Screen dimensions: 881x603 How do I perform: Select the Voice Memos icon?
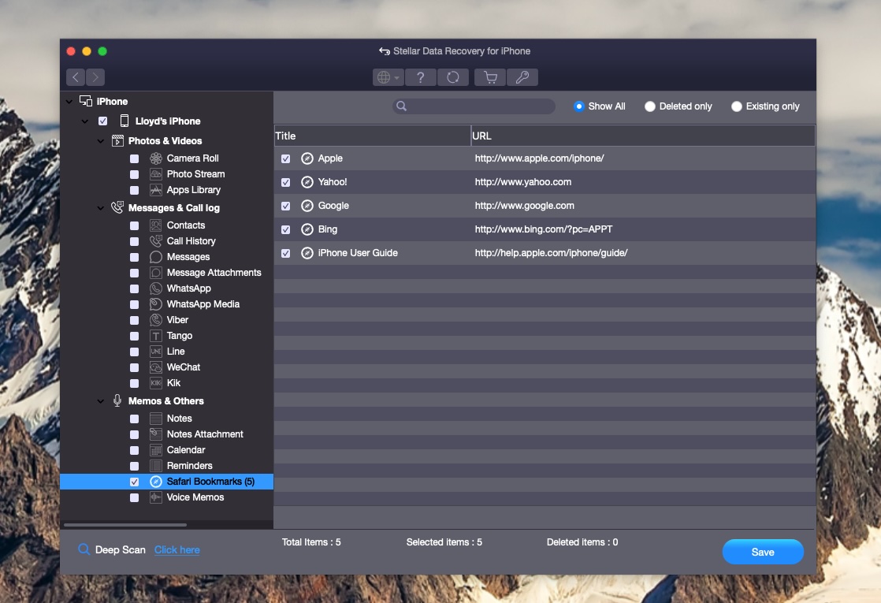click(x=156, y=497)
